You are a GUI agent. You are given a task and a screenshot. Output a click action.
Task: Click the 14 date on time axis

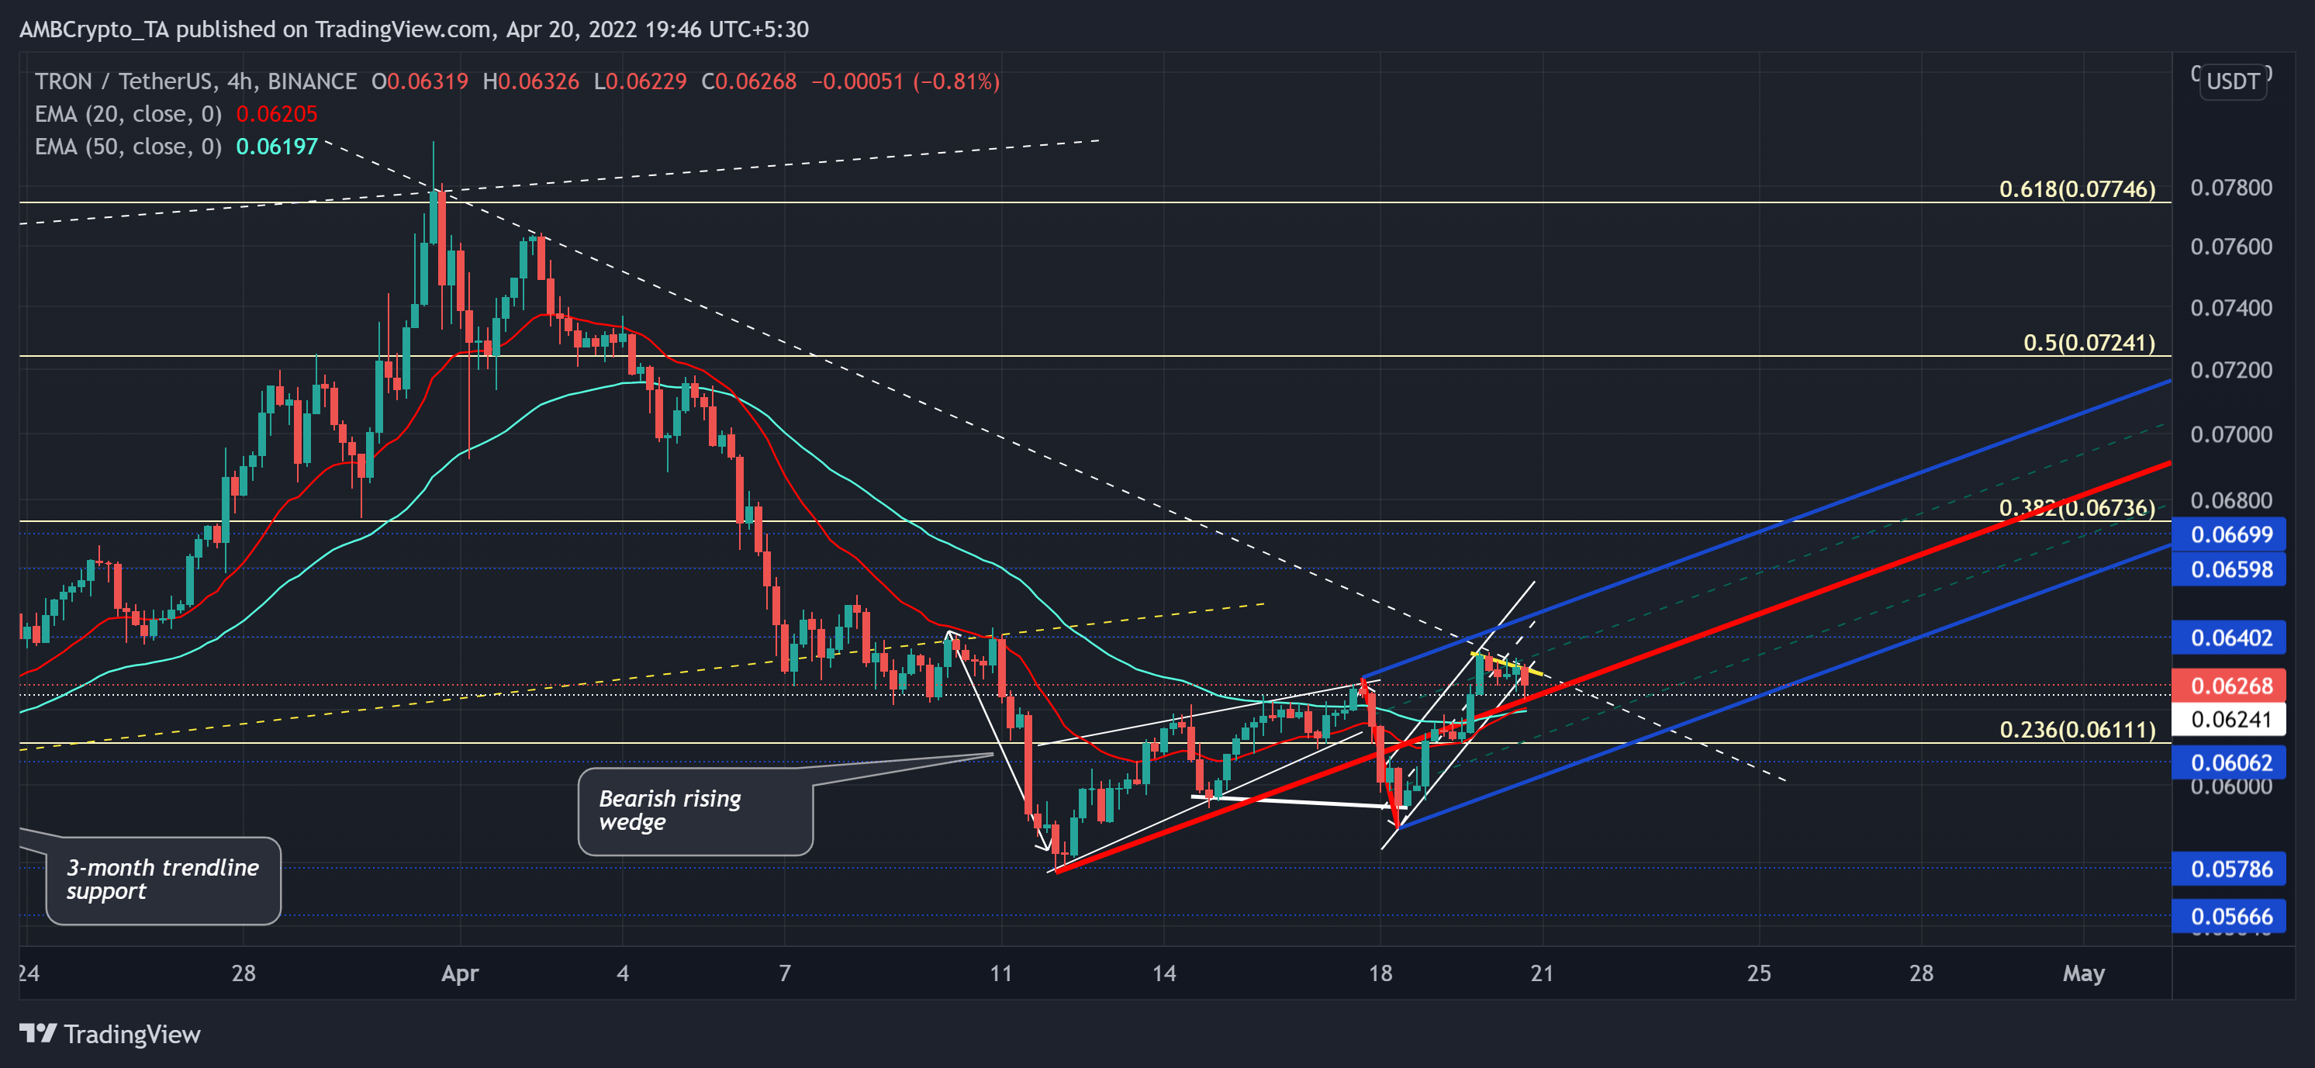(1164, 973)
